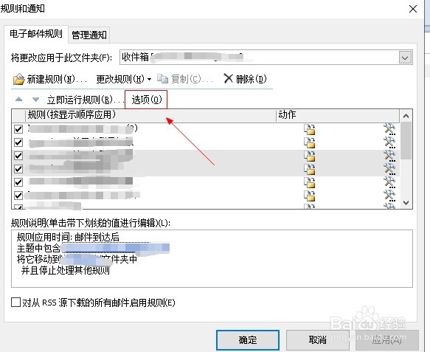This screenshot has height=352, width=430.
Task: Run rules now via 立即运行规则(R)
Action: 85,100
